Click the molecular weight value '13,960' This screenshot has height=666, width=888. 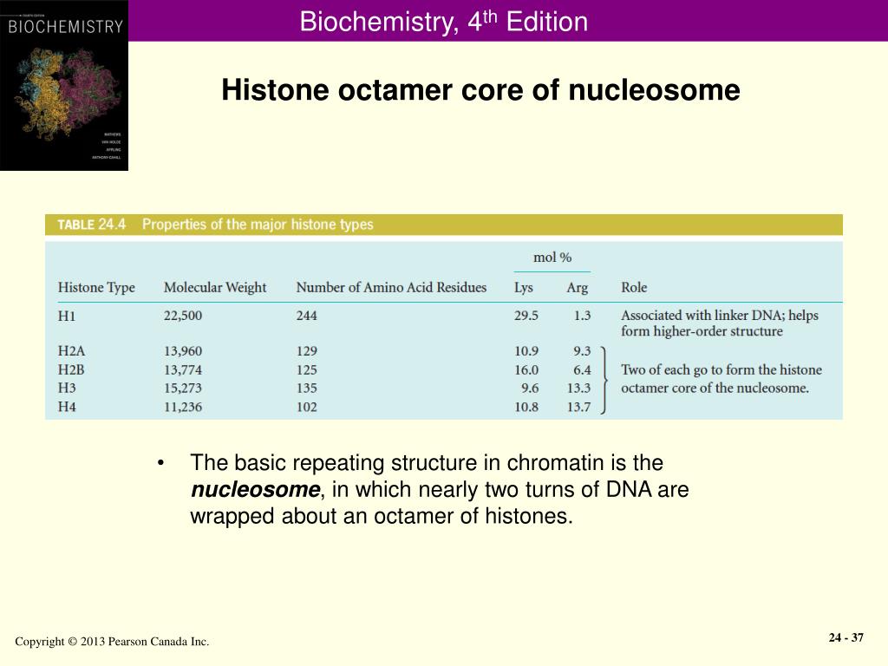point(183,351)
